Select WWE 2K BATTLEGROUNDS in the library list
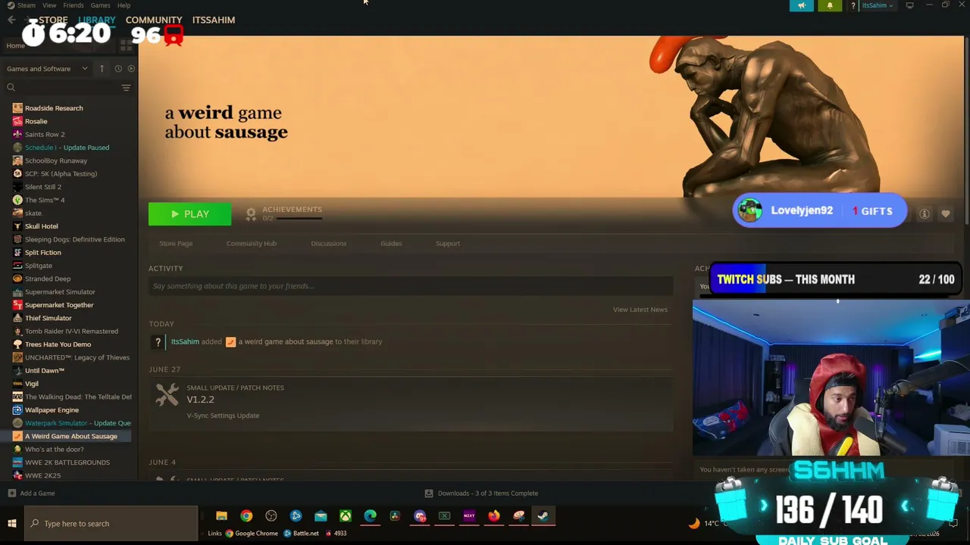970x545 pixels. click(68, 462)
